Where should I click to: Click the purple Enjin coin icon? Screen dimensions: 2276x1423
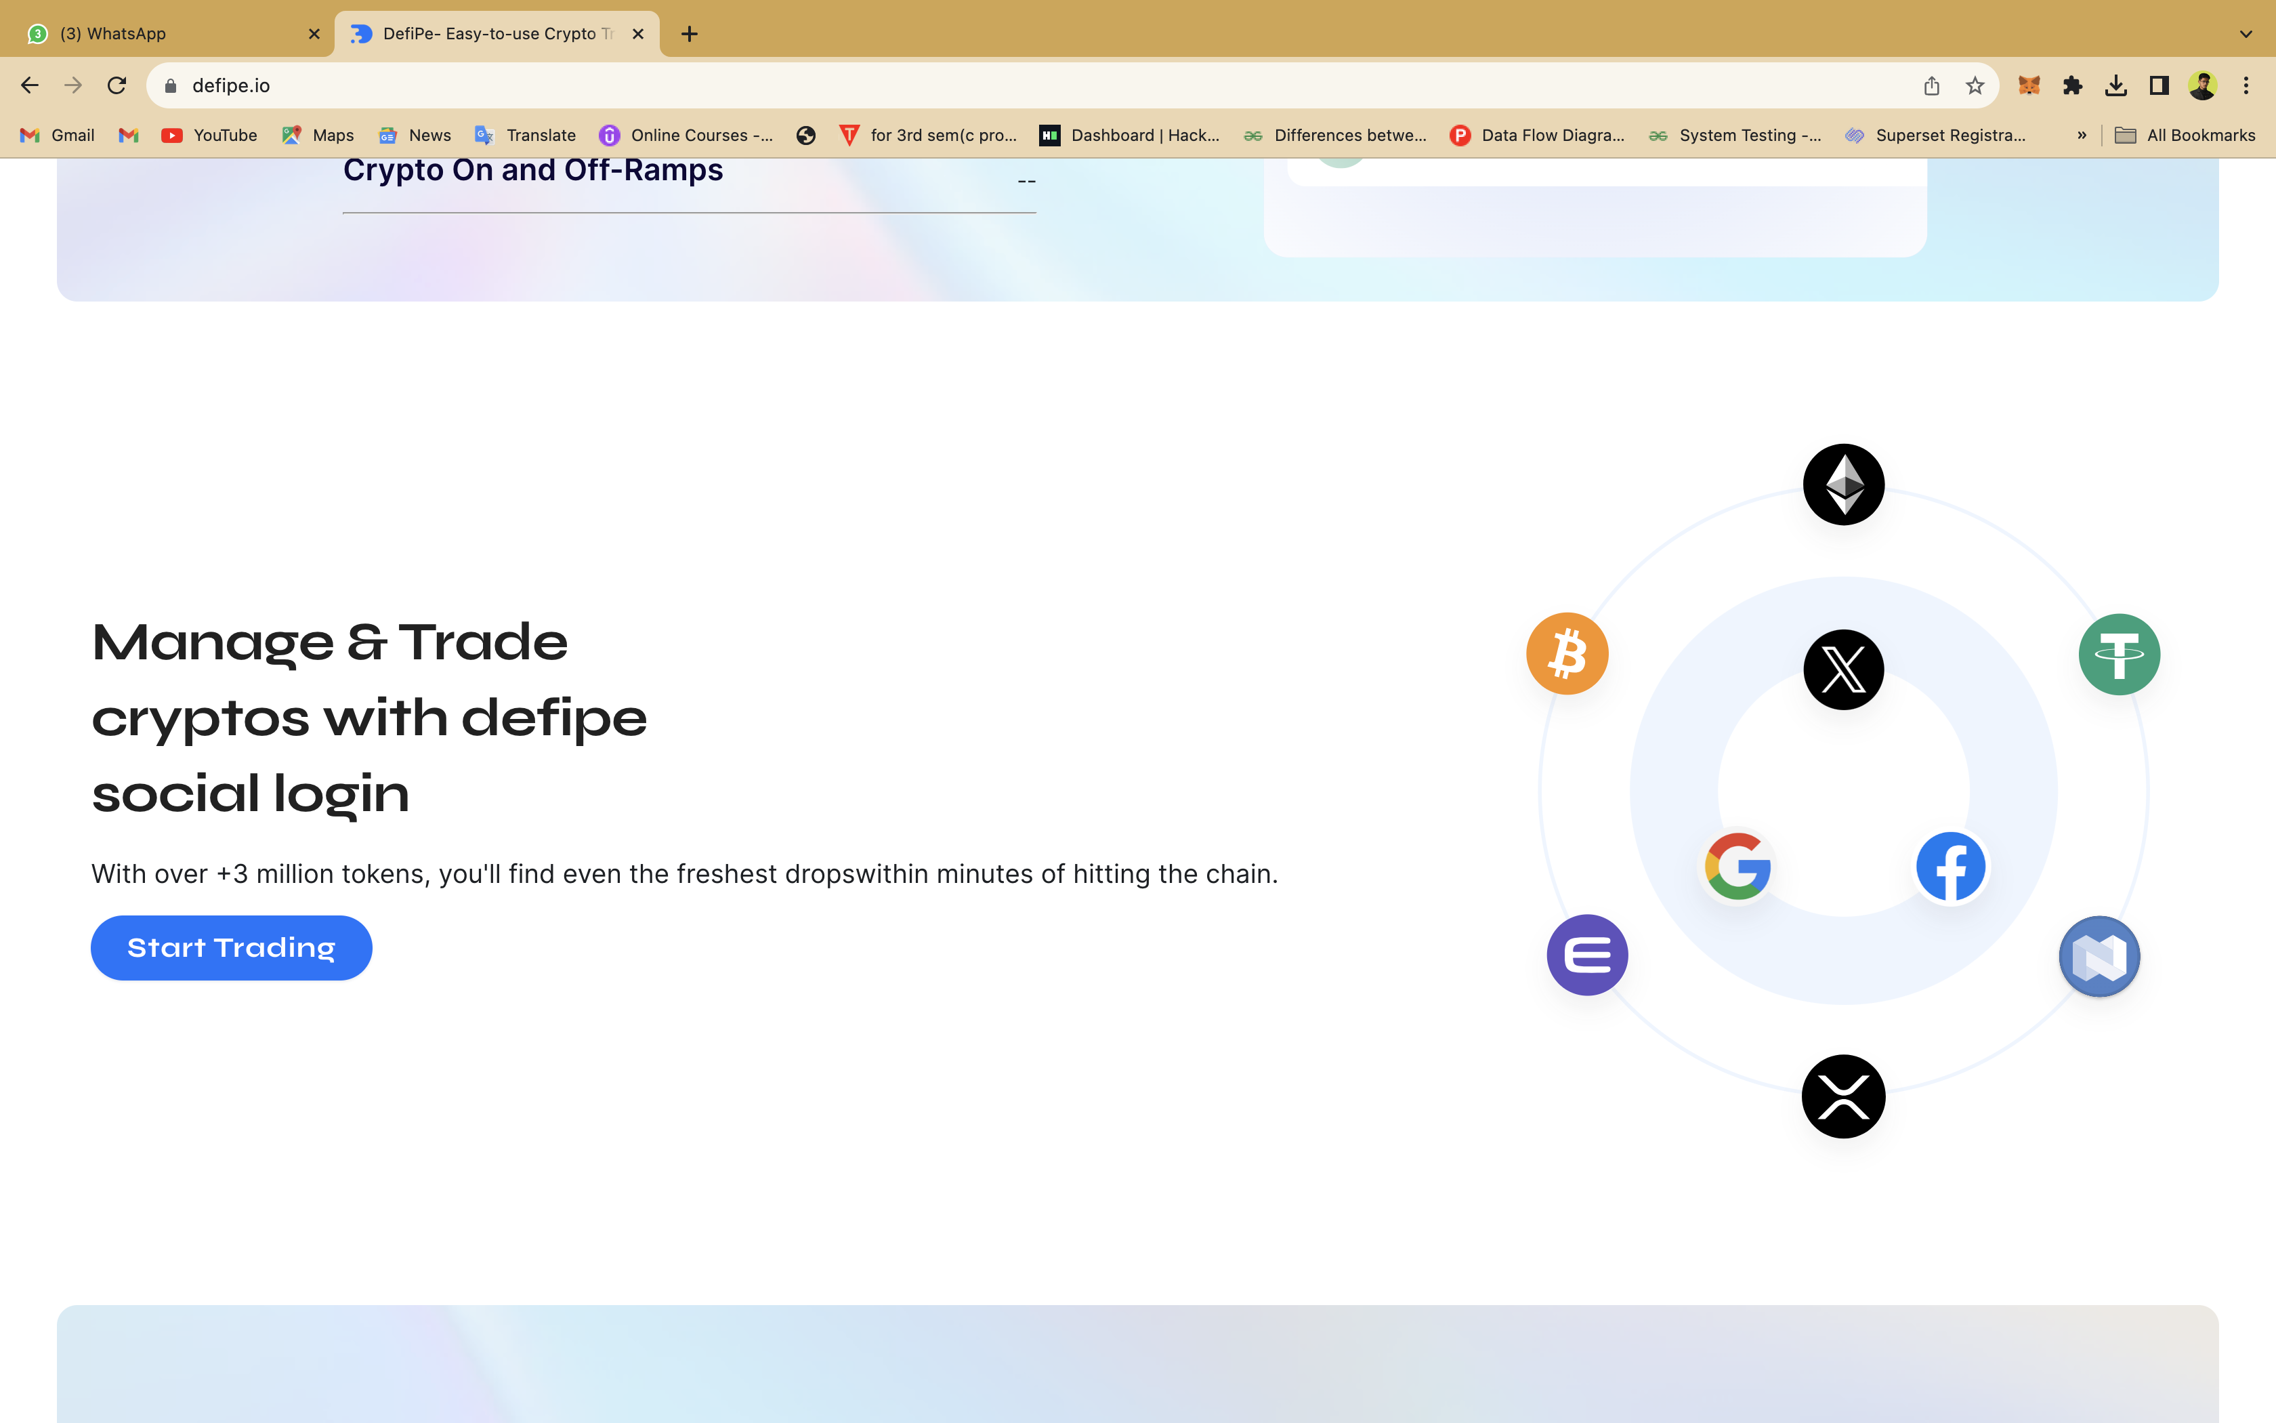(1588, 955)
